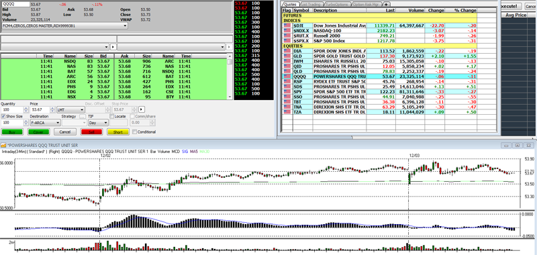Click the US flag icon for $DJI row
This screenshot has height=255, width=537.
point(287,25)
